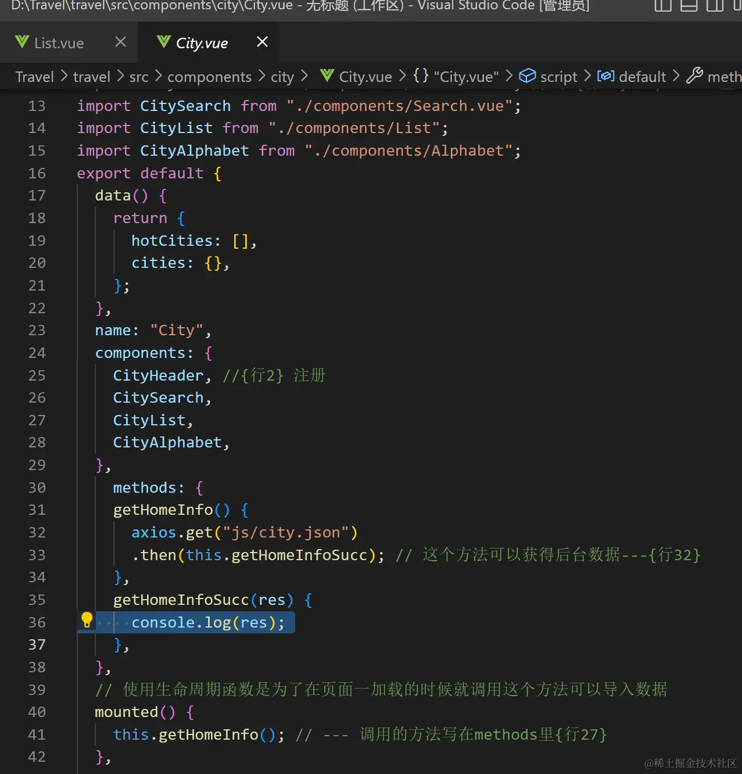This screenshot has width=742, height=774.
Task: Open the "City.vue" object breadcrumb
Action: click(x=467, y=77)
